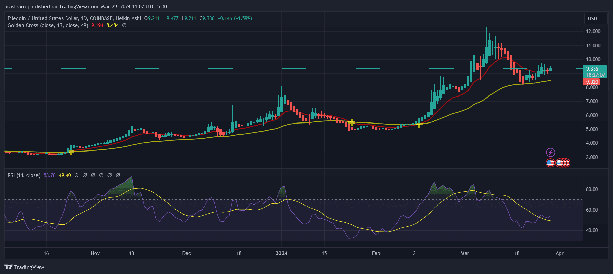Image resolution: width=613 pixels, height=274 pixels.
Task: Click the 2024 label on the time axis
Action: (281, 253)
